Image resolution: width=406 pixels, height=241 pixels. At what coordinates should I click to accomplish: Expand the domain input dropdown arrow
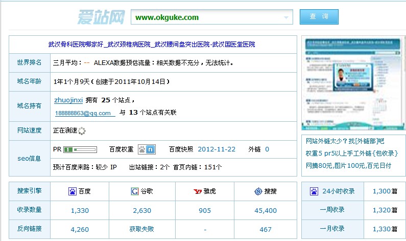pyautogui.click(x=286, y=17)
